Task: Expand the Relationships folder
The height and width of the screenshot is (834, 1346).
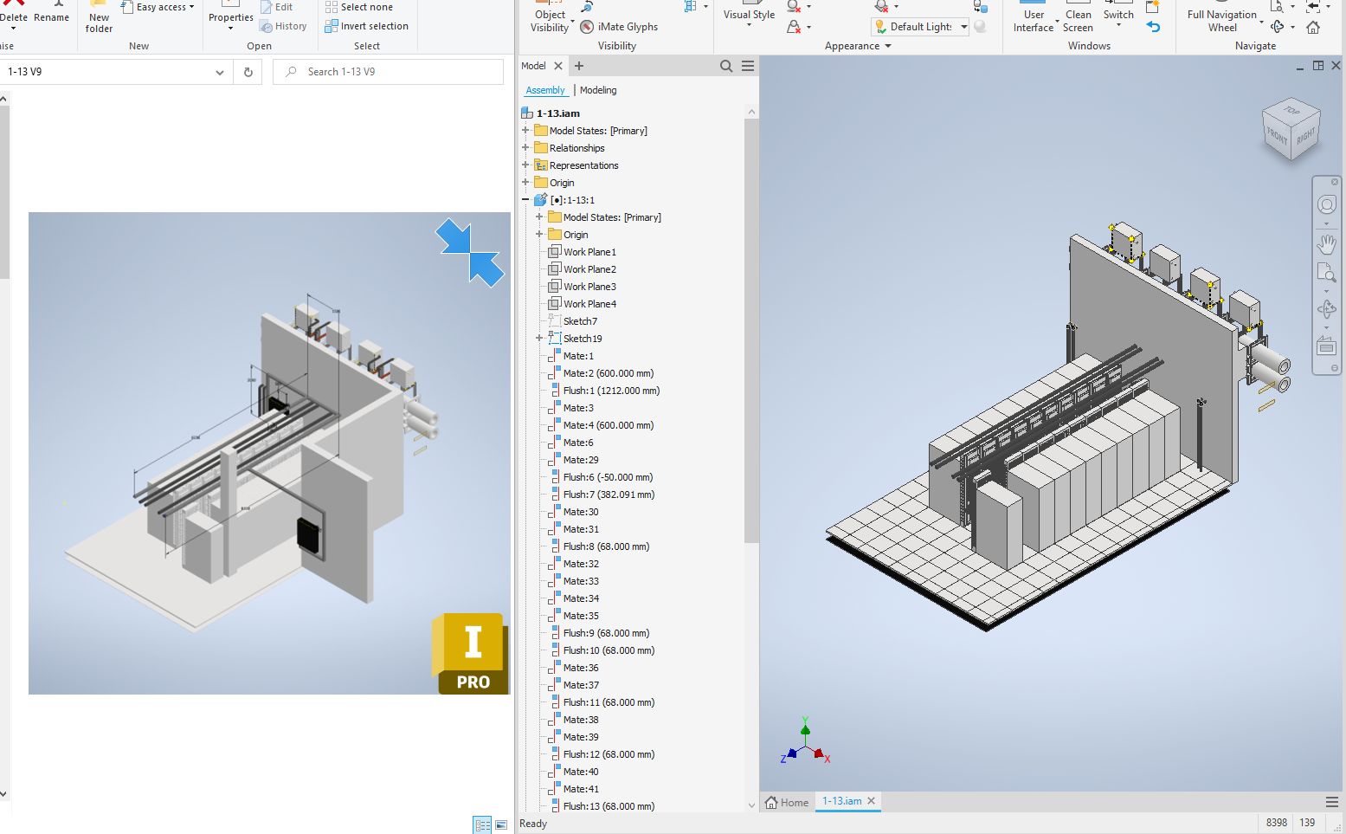Action: click(525, 147)
